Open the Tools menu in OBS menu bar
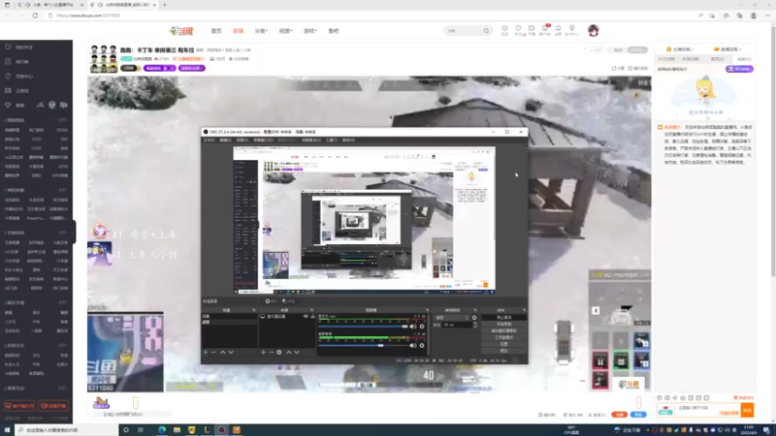The image size is (776, 436). 332,140
